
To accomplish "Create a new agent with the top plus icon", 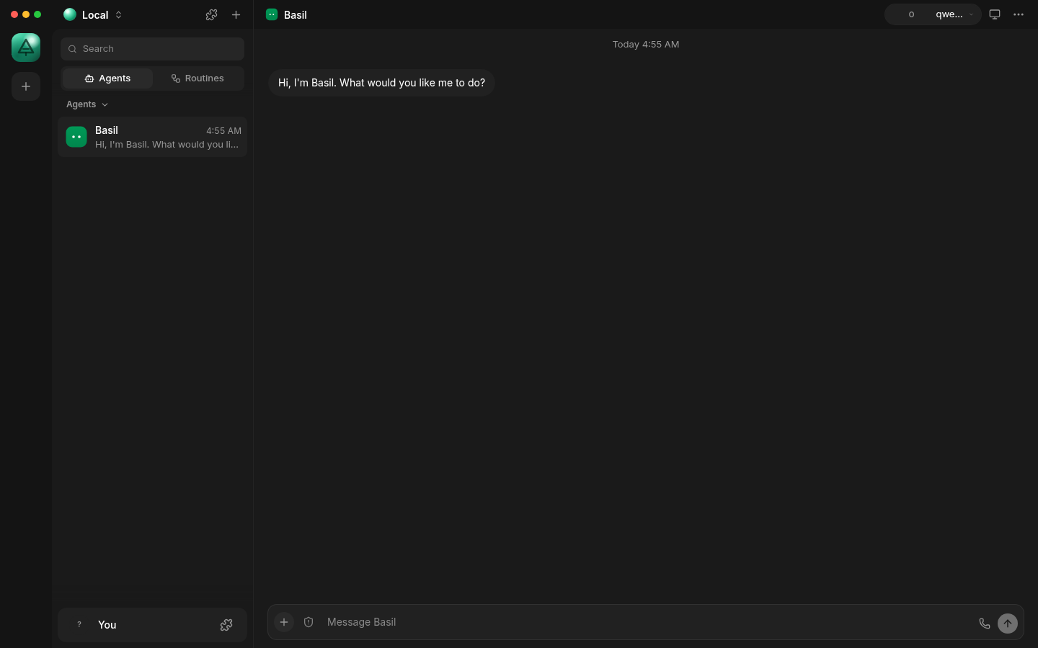I will tap(236, 14).
